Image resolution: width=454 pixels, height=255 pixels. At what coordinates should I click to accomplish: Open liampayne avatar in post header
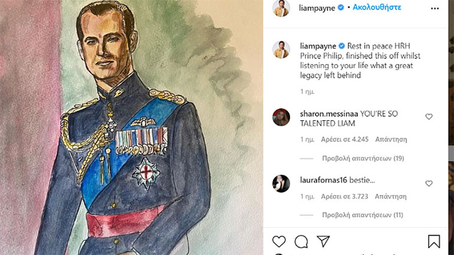[x=281, y=8]
